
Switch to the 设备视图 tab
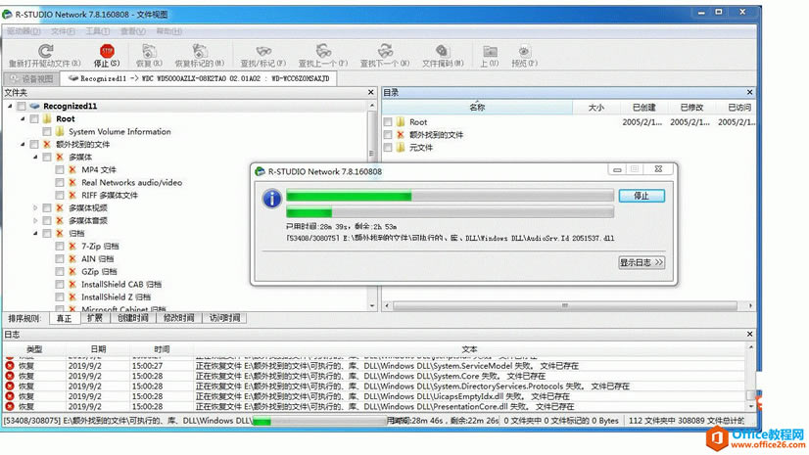[x=31, y=79]
